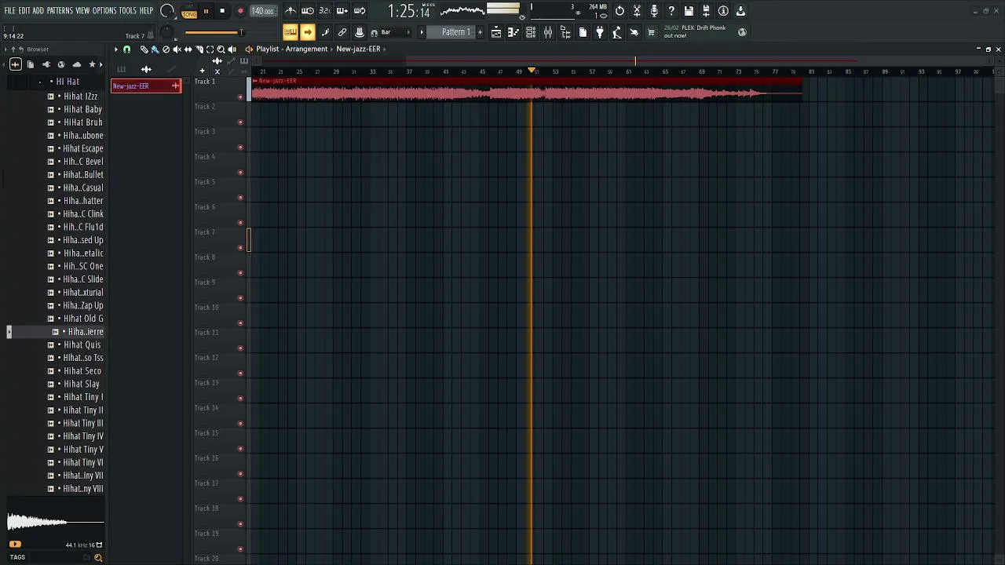The height and width of the screenshot is (565, 1005).
Task: Select the Draw pencil tool in playlist
Action: pos(144,49)
